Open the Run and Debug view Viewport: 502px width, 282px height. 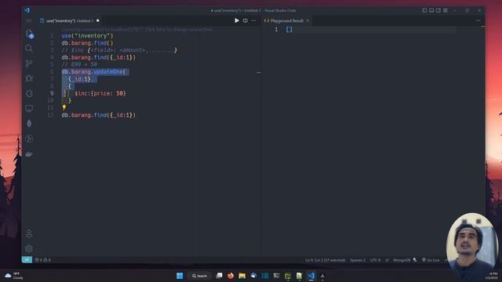(29, 78)
